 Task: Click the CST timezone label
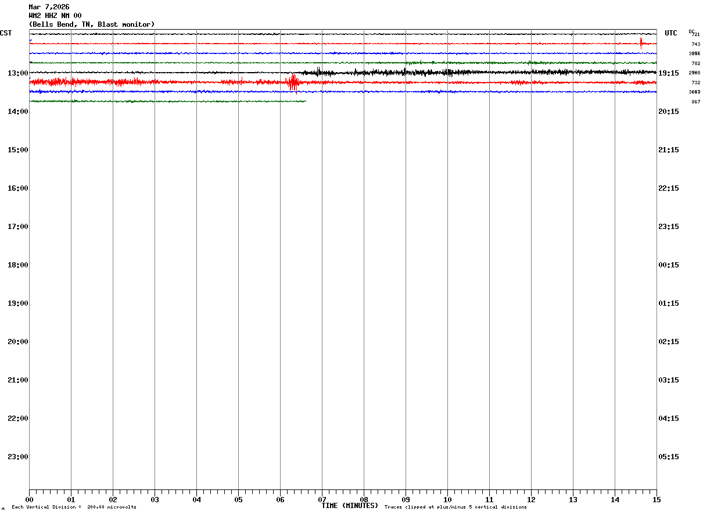6,33
